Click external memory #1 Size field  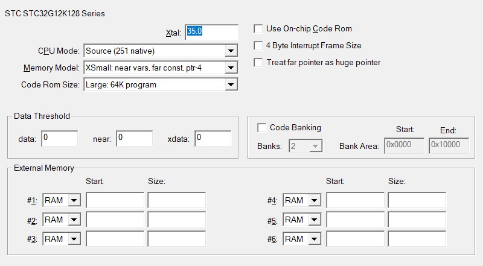click(x=176, y=200)
